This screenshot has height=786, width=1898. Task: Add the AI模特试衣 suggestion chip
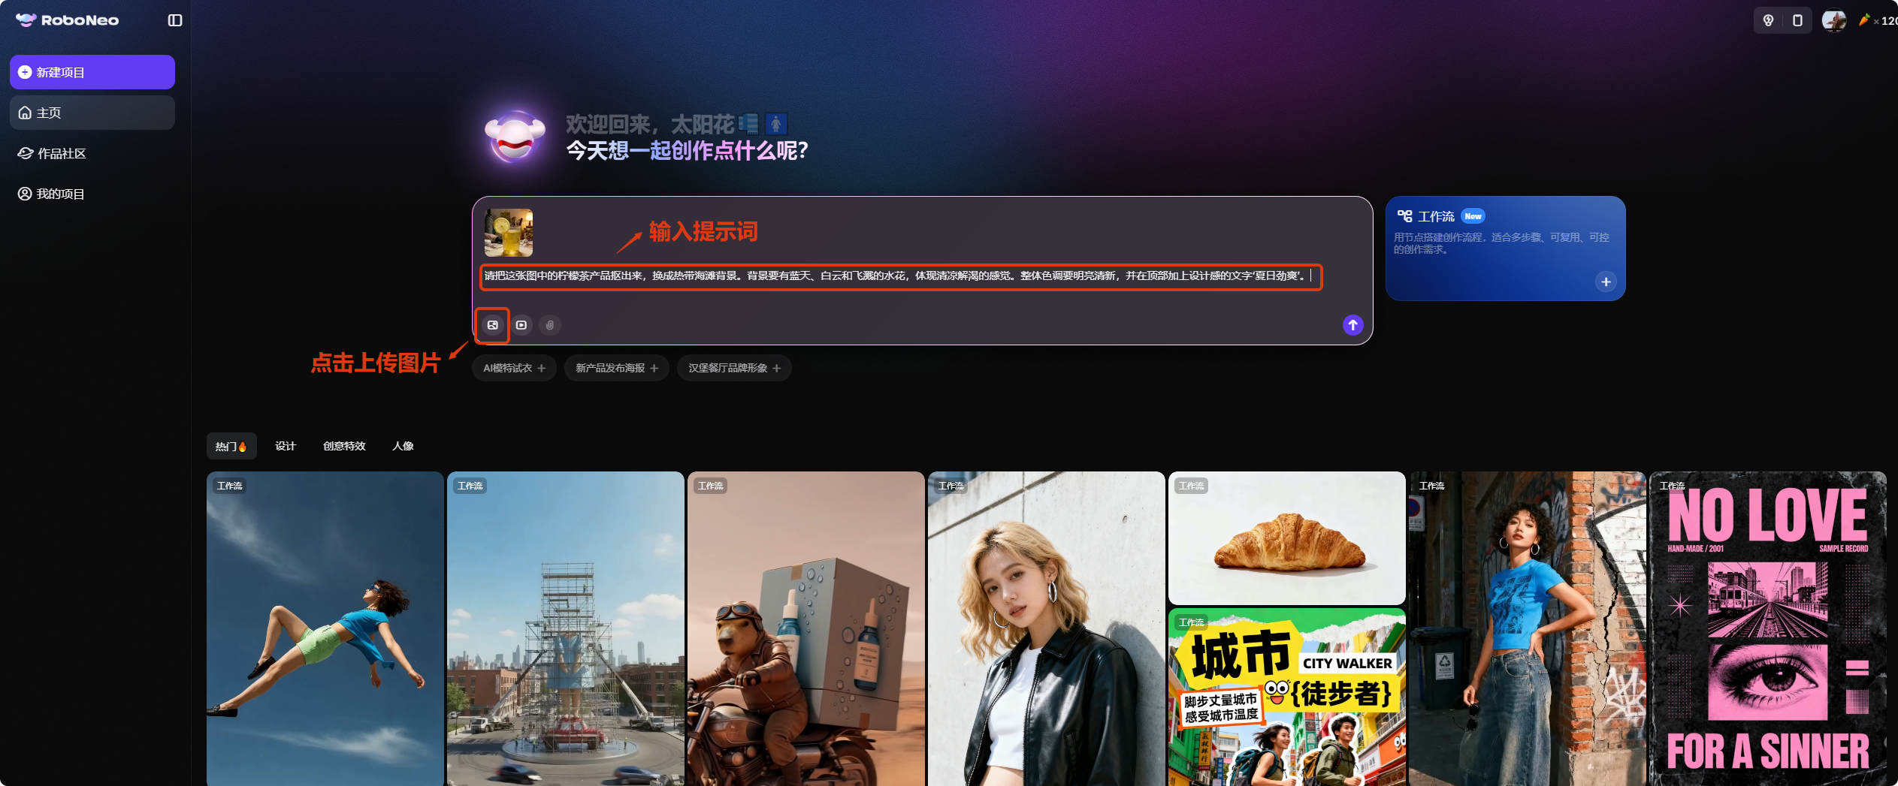pos(514,368)
